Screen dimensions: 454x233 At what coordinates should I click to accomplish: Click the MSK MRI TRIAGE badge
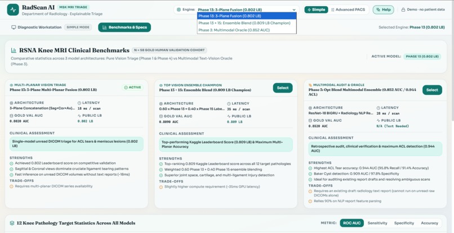tap(73, 7)
